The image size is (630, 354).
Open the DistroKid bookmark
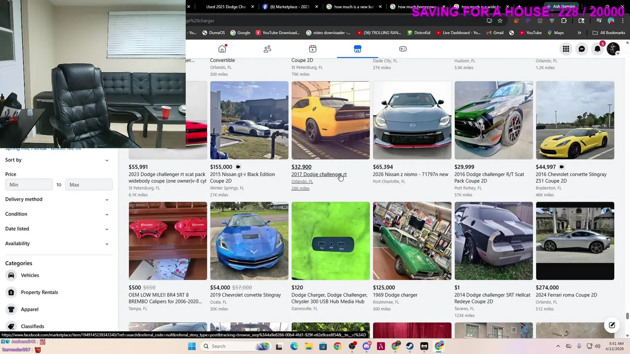[418, 33]
